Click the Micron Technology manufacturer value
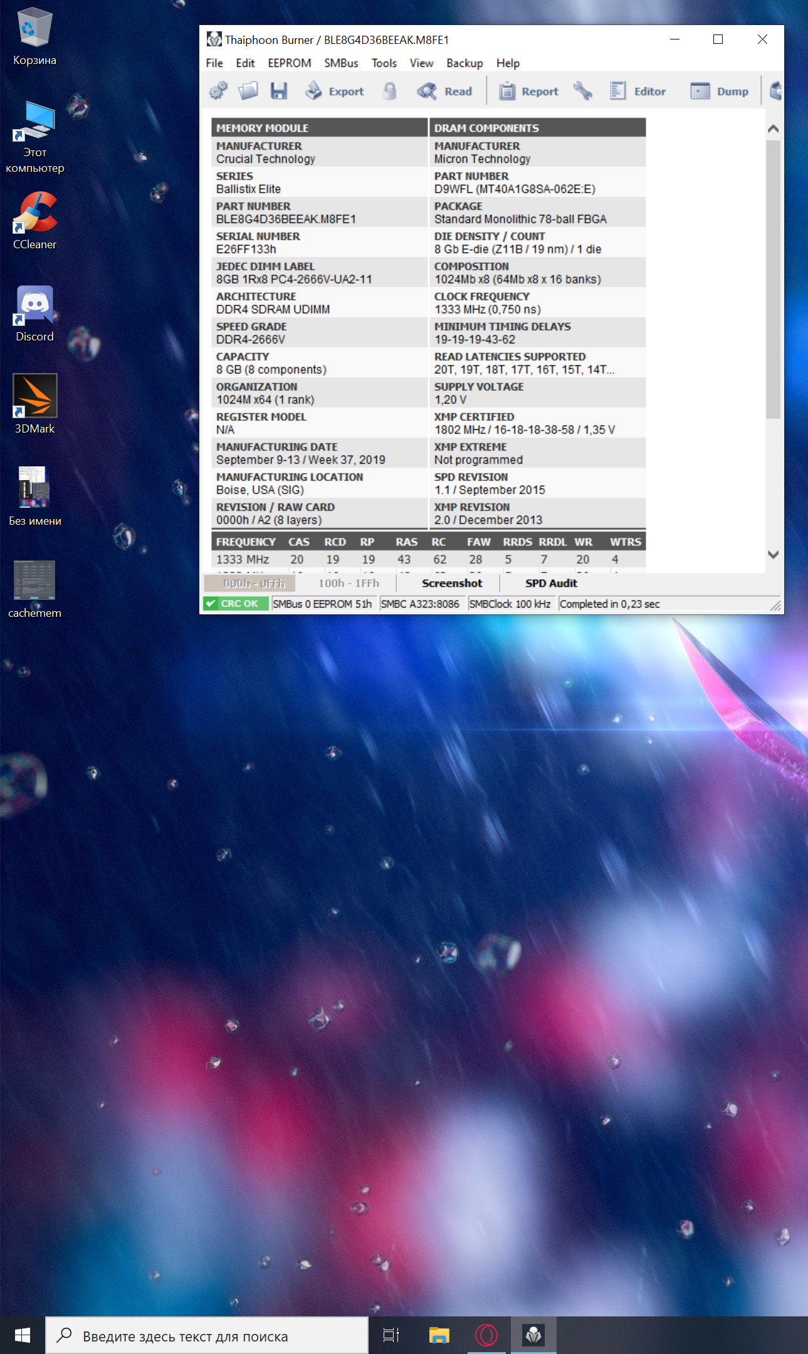This screenshot has width=808, height=1354. tap(483, 159)
